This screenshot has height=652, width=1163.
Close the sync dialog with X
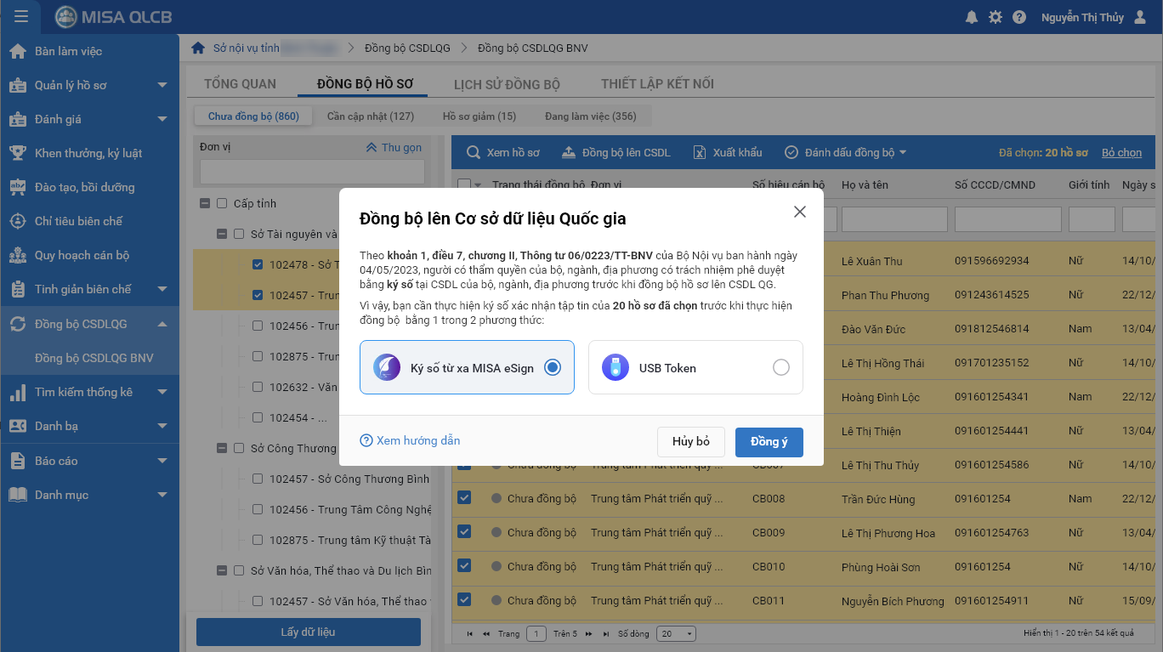coord(799,212)
